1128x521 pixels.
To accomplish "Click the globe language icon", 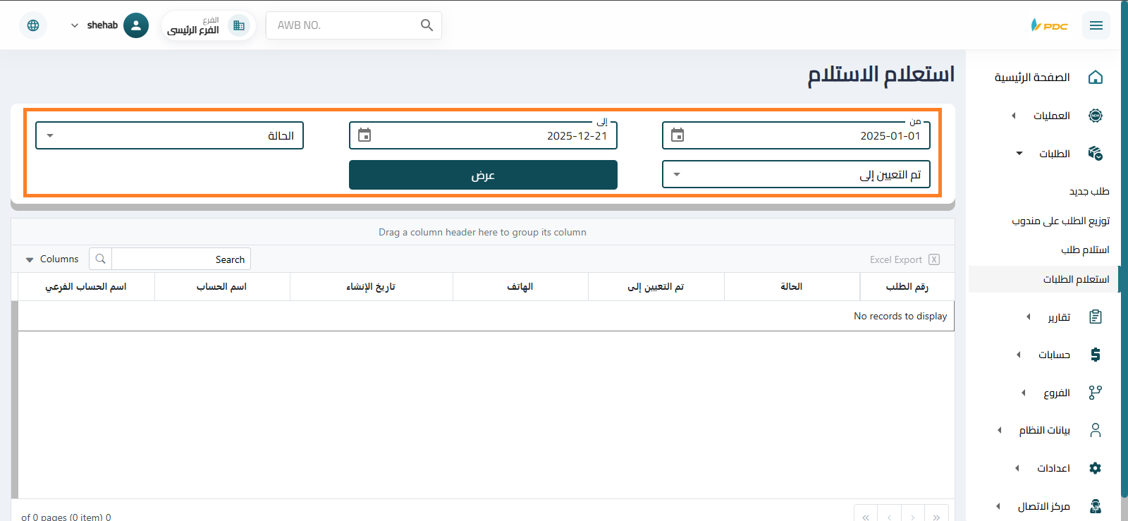I will pyautogui.click(x=32, y=25).
